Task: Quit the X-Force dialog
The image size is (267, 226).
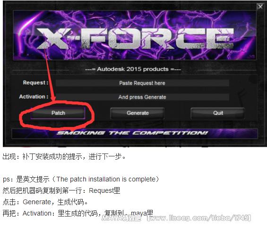Action: point(218,113)
